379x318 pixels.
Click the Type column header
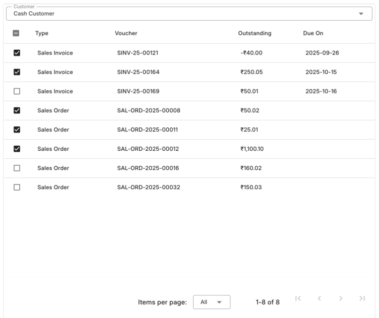pos(42,33)
